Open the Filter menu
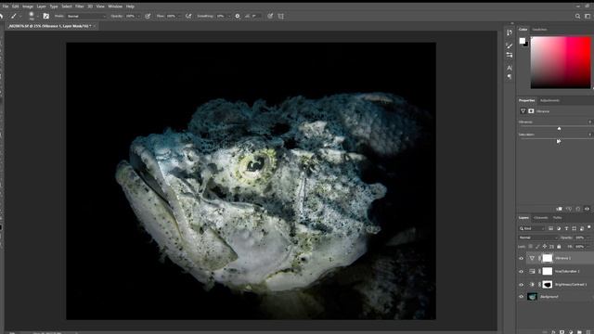This screenshot has height=334, width=594. [x=79, y=6]
